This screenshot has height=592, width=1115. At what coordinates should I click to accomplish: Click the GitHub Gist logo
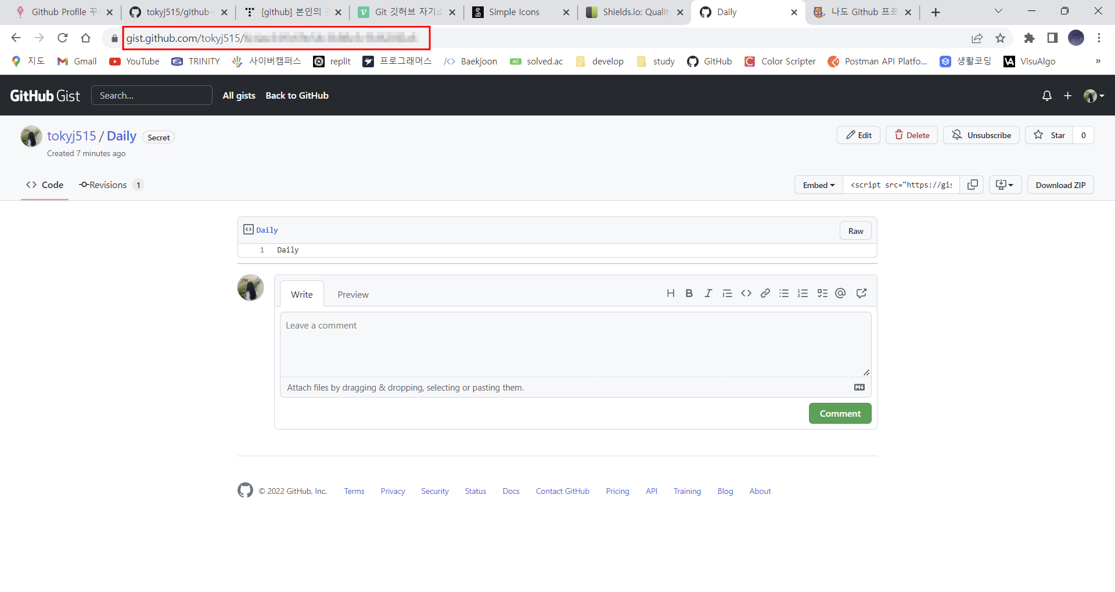(45, 96)
